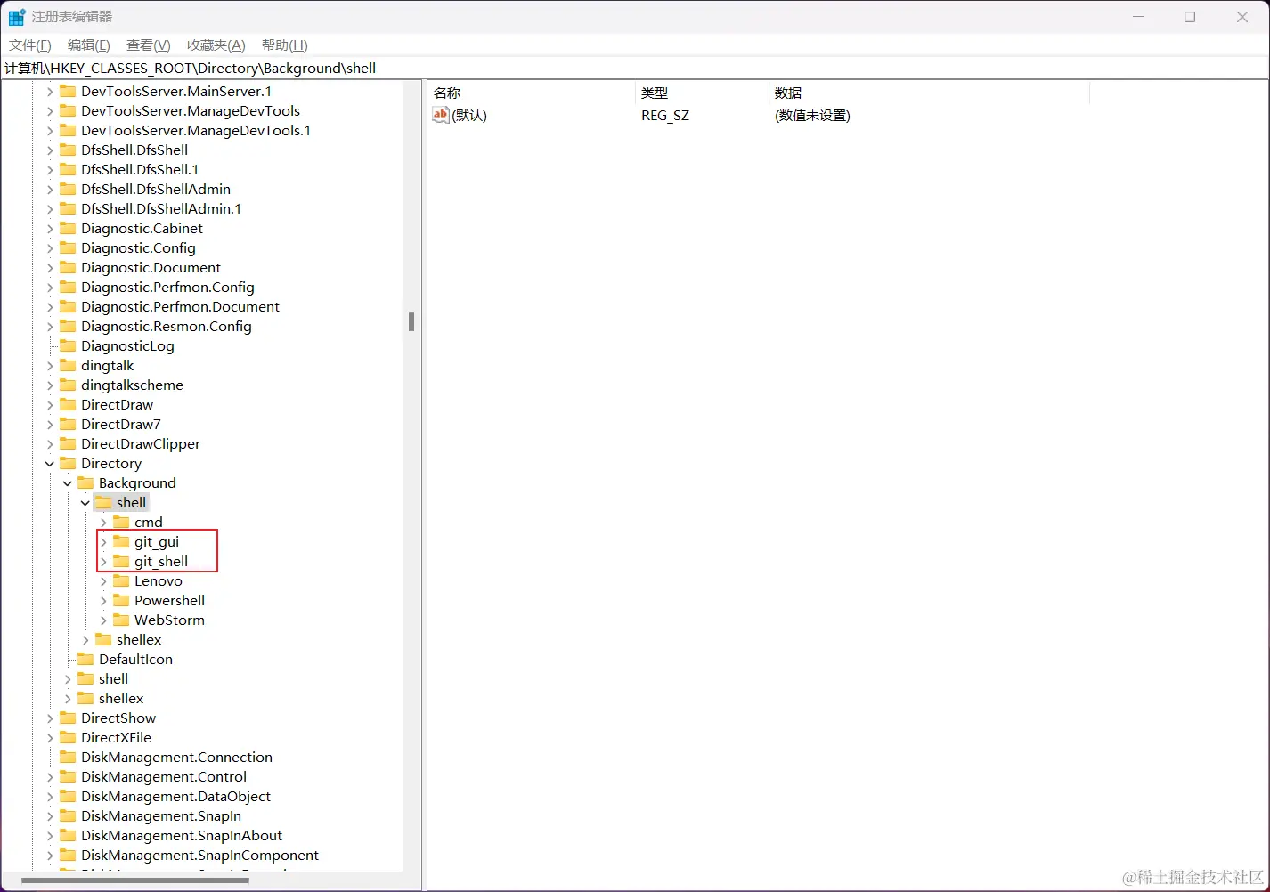Click the tree pane horizontal scrollbar thumb
The width and height of the screenshot is (1270, 892).
135,880
